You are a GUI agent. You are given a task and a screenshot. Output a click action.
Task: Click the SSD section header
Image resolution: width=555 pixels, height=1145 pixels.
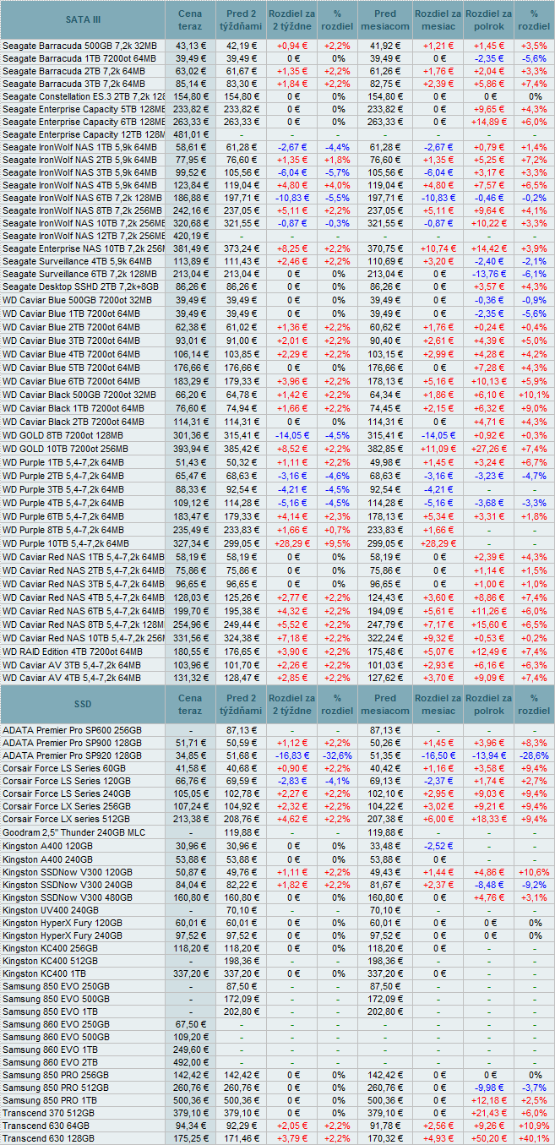coord(82,704)
